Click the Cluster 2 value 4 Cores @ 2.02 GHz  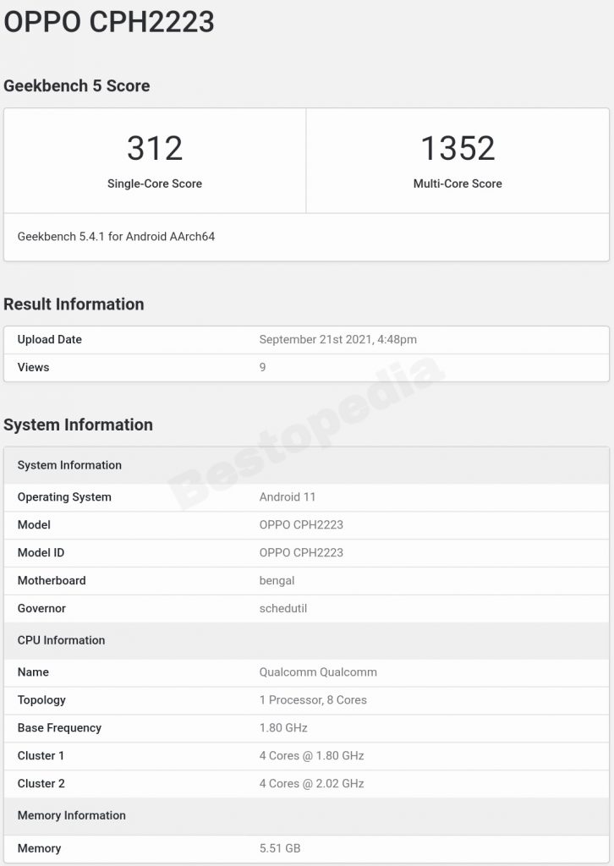[311, 783]
